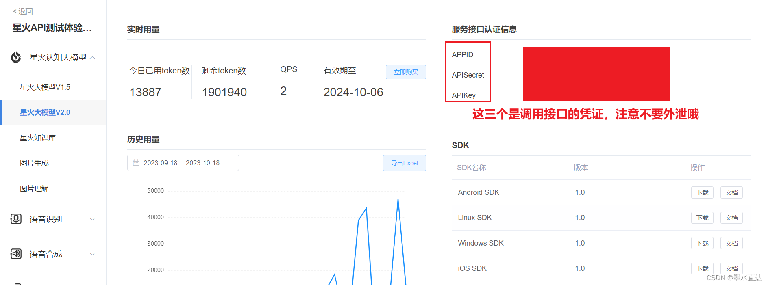Click the QPS label
This screenshot has width=768, height=285.
[289, 69]
